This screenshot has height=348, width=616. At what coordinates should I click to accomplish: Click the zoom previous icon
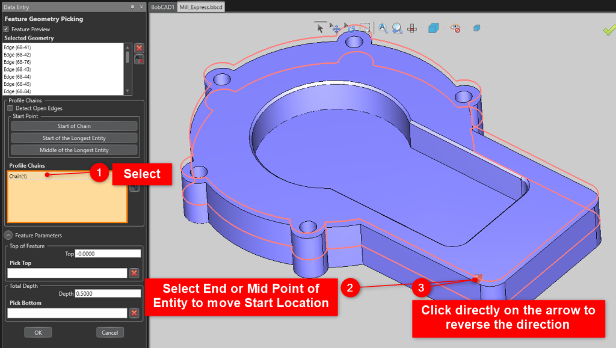coord(397,28)
